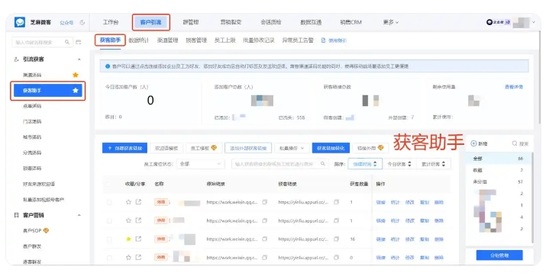Click 统计 in the row with 16 customers
Viewport: 549px width, 276px height.
[x=395, y=239]
